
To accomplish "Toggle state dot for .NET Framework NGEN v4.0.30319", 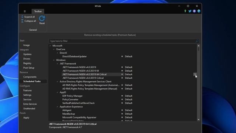I will point(122,67).
